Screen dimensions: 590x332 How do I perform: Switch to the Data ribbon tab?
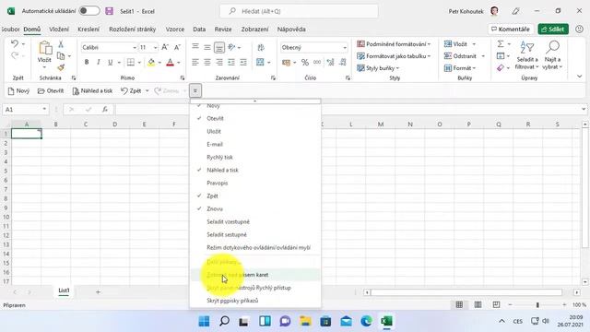199,29
